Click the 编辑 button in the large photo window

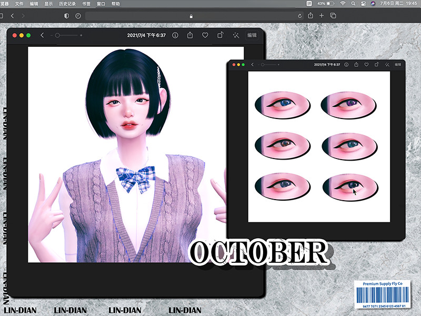(x=252, y=35)
